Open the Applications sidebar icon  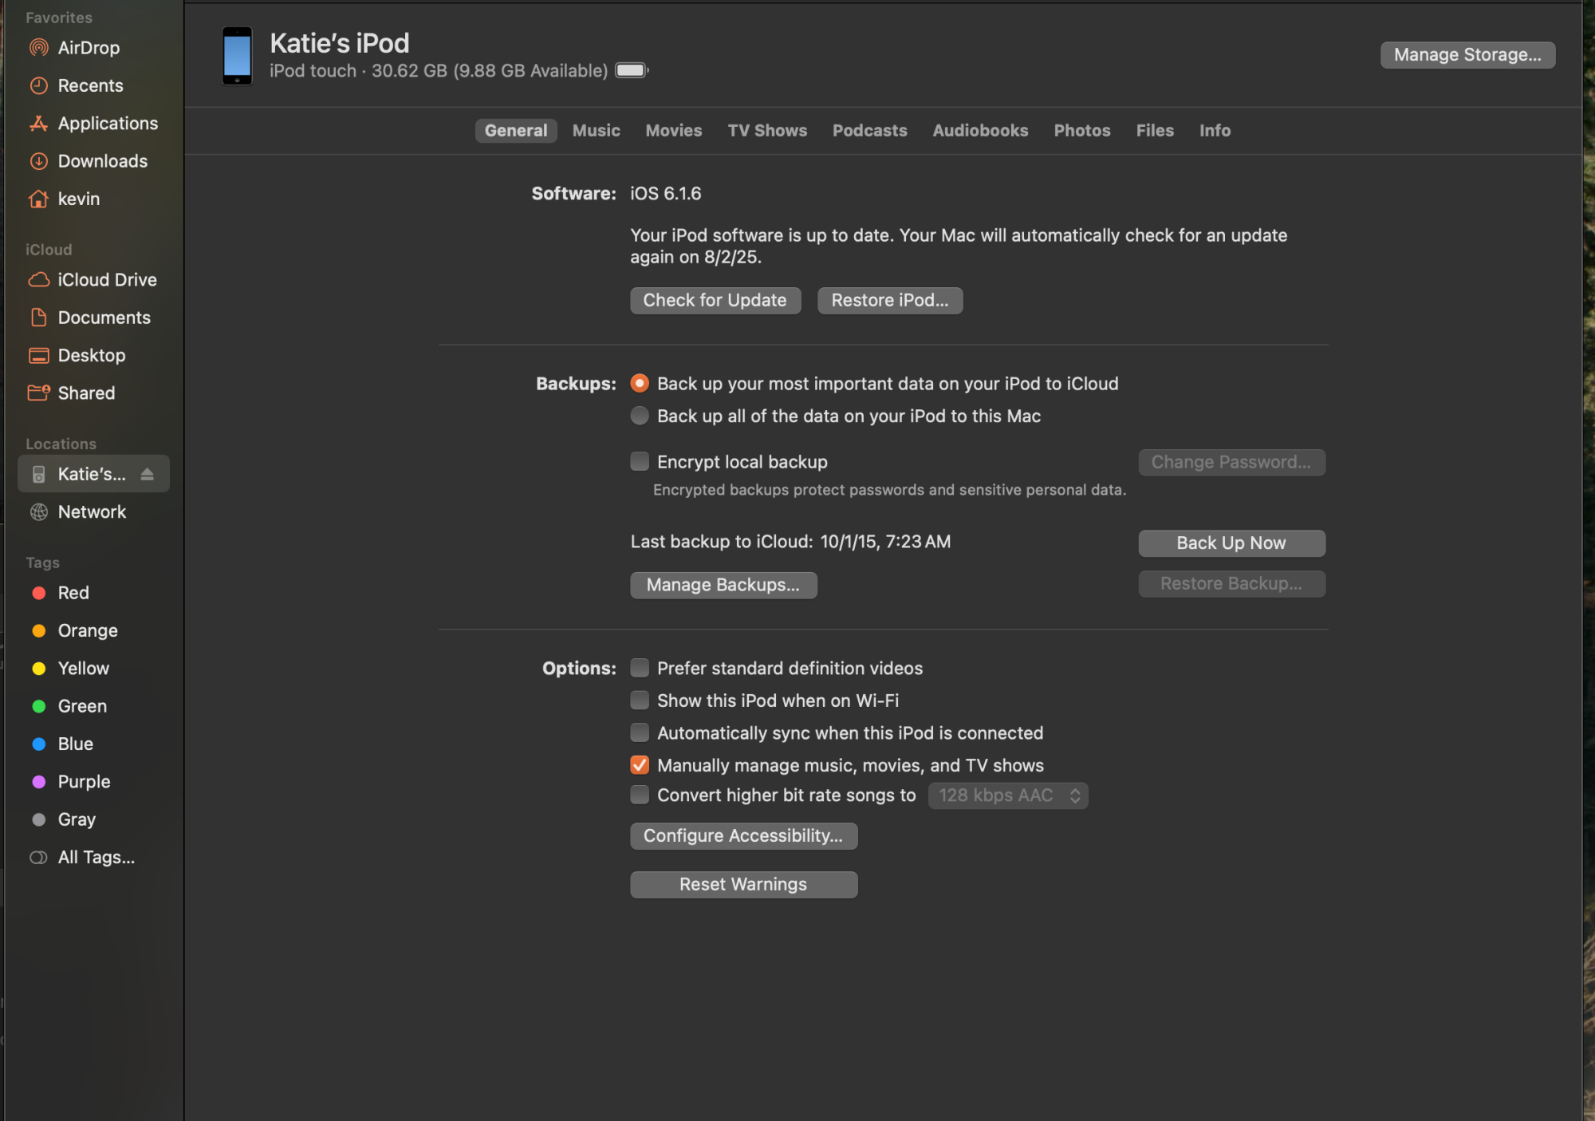click(38, 123)
